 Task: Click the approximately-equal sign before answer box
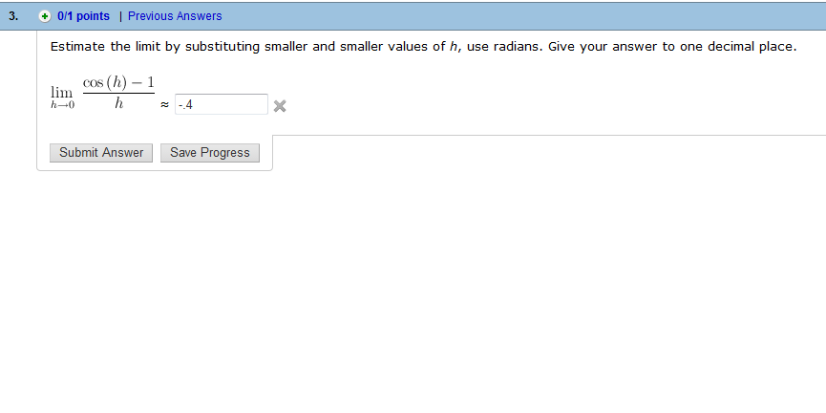[x=165, y=105]
